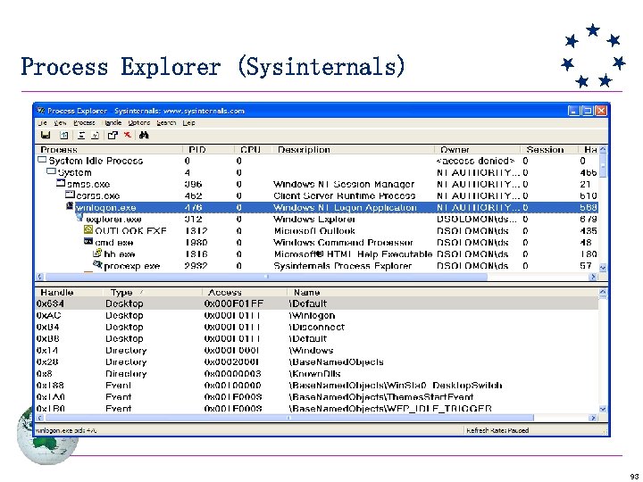
Task: Sort handles by the Handle column header
Action: click(x=69, y=292)
